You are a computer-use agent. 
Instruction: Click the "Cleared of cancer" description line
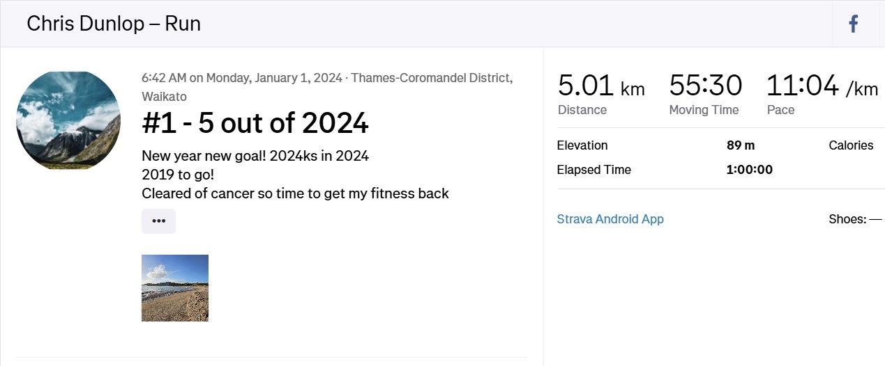[x=295, y=193]
